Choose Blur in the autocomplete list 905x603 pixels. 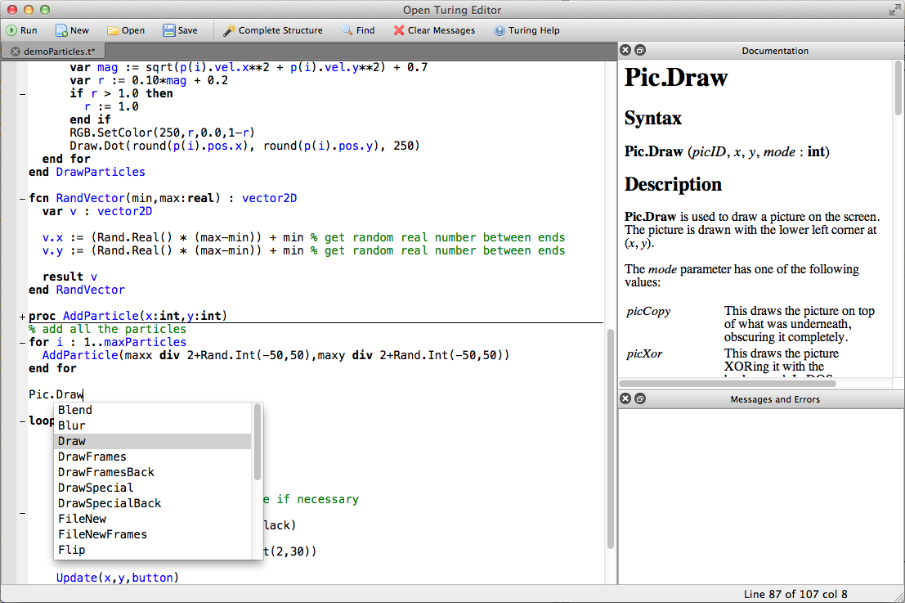(x=153, y=425)
